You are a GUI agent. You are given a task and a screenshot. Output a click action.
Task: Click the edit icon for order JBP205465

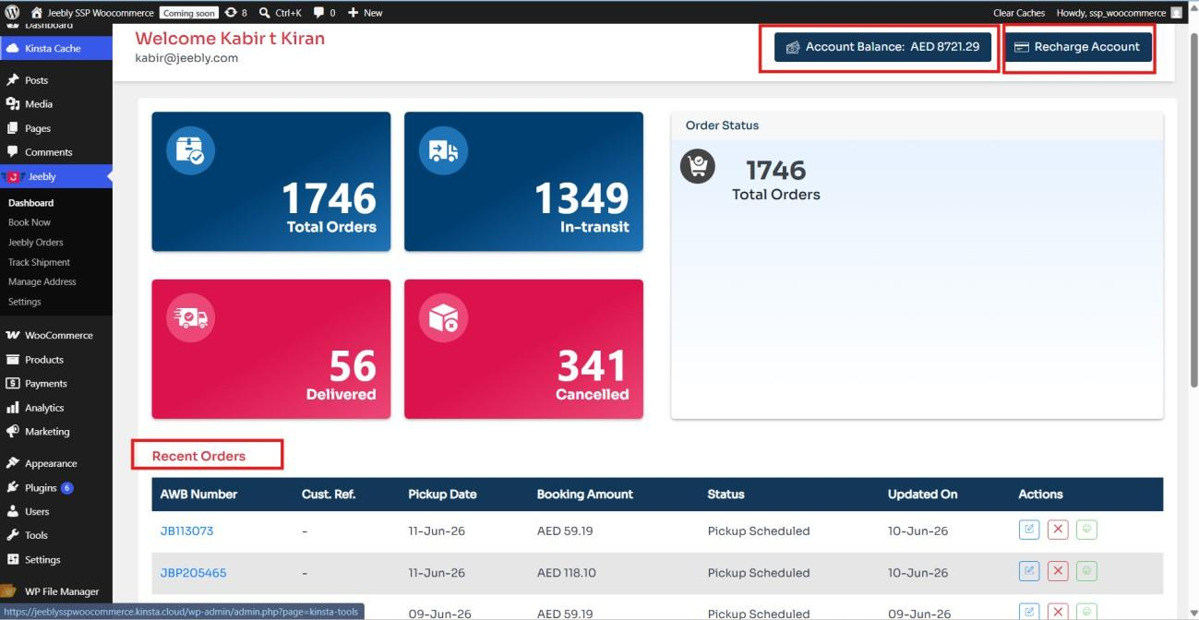1029,571
